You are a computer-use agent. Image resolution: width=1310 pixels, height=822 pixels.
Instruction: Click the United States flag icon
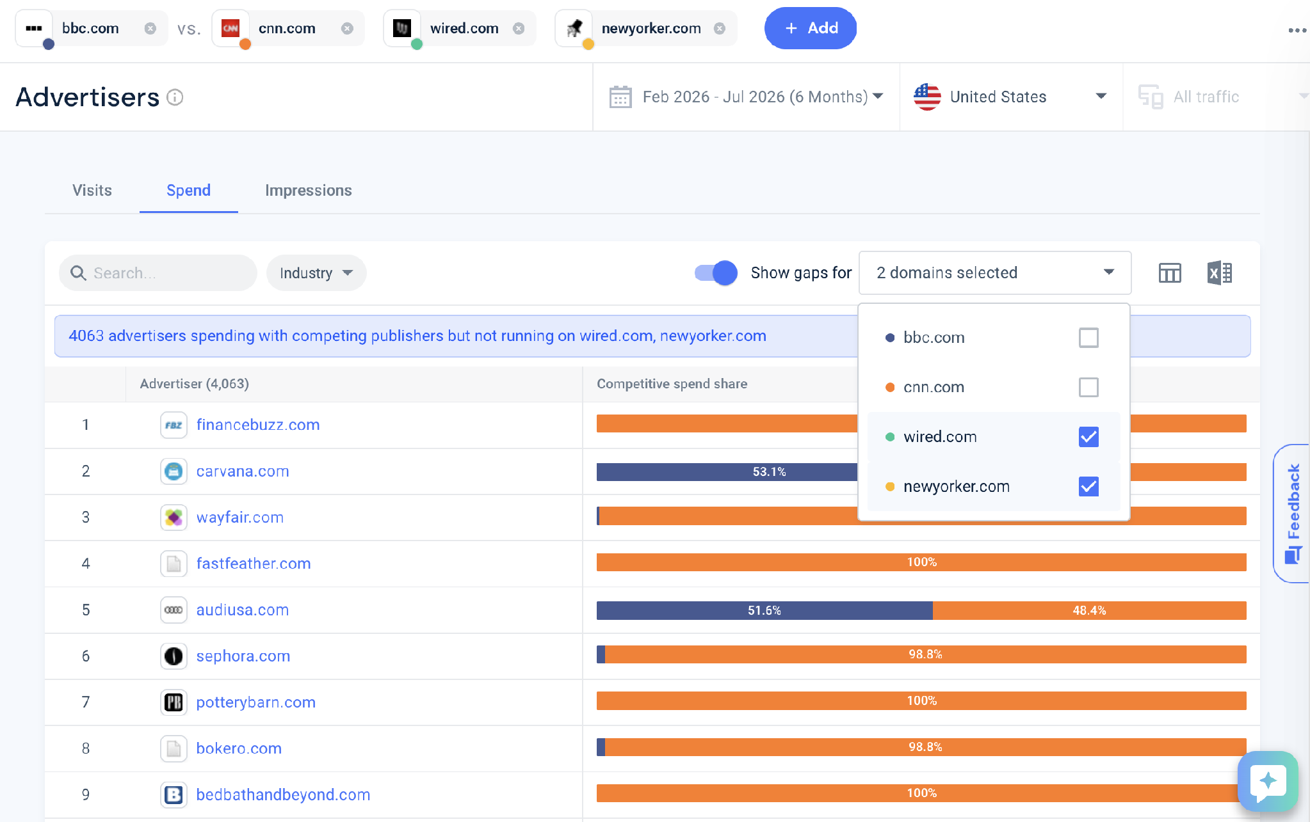coord(927,97)
